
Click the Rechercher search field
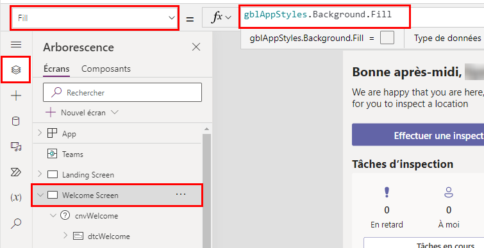[x=122, y=92]
